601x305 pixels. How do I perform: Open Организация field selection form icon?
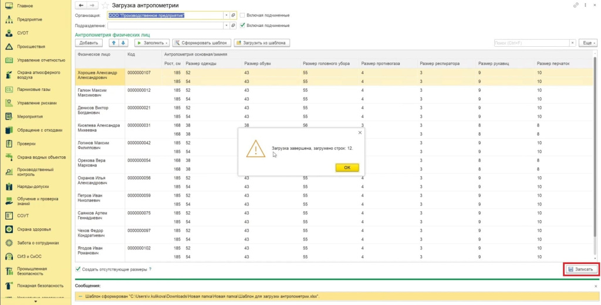click(x=233, y=15)
